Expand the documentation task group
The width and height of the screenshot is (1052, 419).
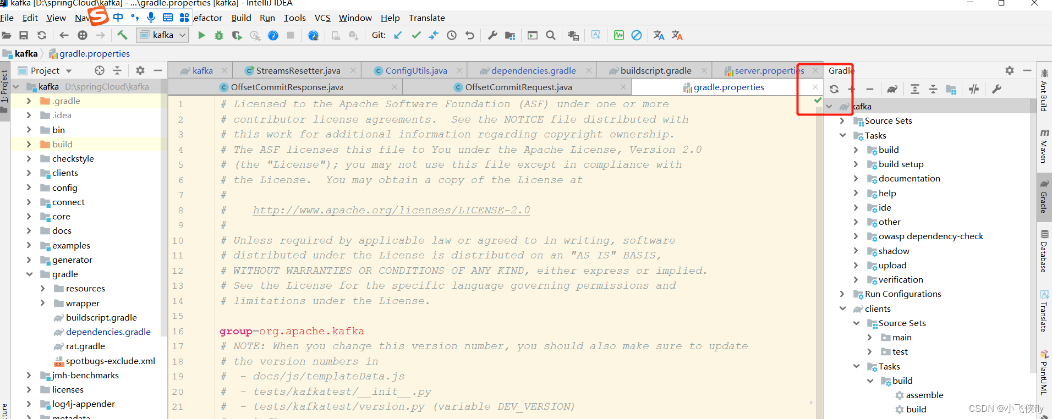pyautogui.click(x=856, y=179)
